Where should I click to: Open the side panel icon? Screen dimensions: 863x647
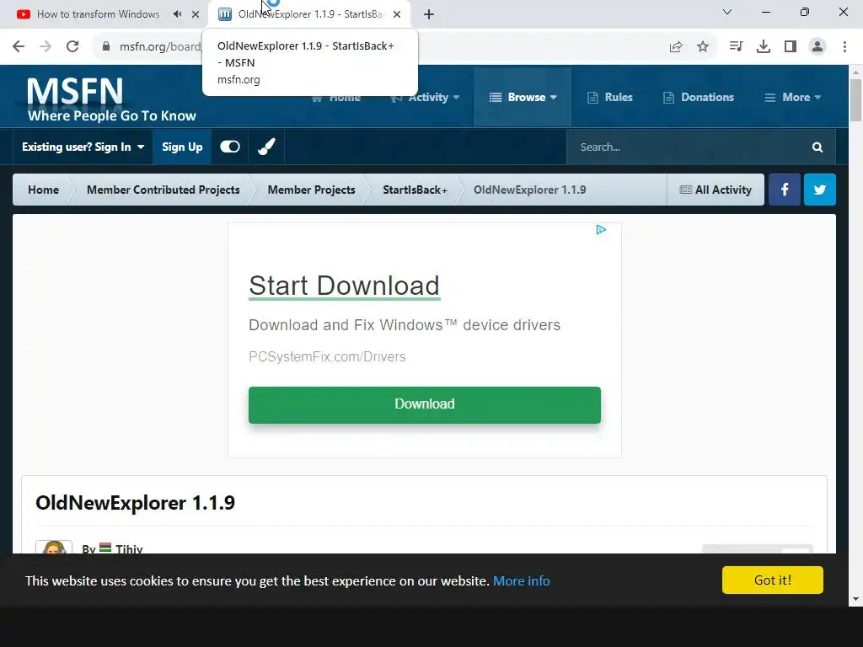point(791,47)
